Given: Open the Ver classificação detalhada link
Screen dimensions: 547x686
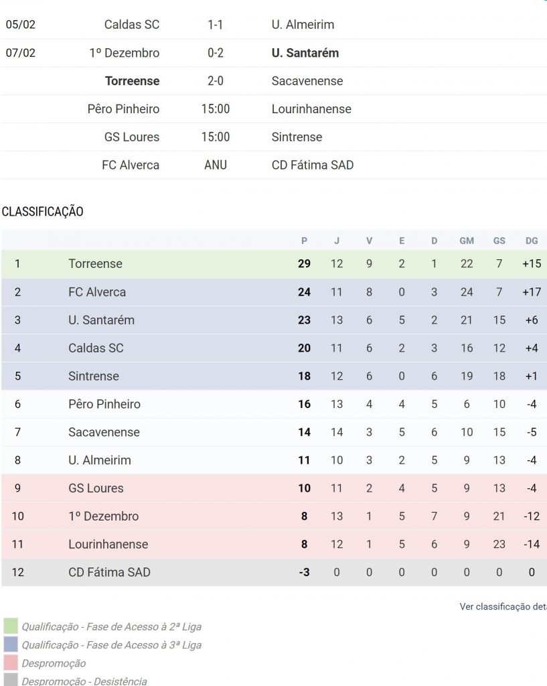Looking at the screenshot, I should coord(502,606).
